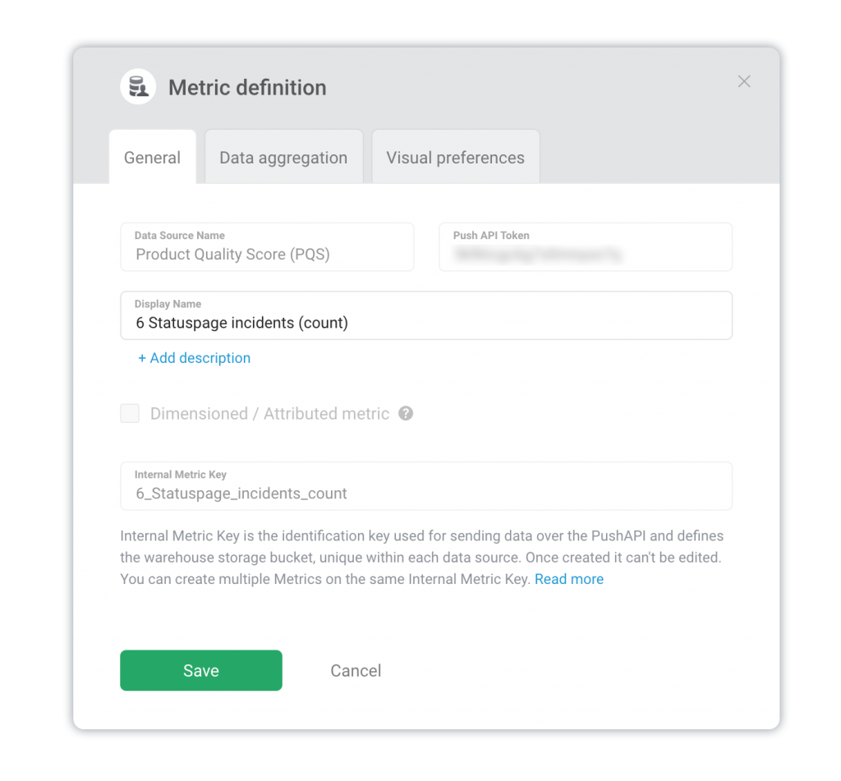
Task: Focus the Display Name input field
Action: point(426,315)
